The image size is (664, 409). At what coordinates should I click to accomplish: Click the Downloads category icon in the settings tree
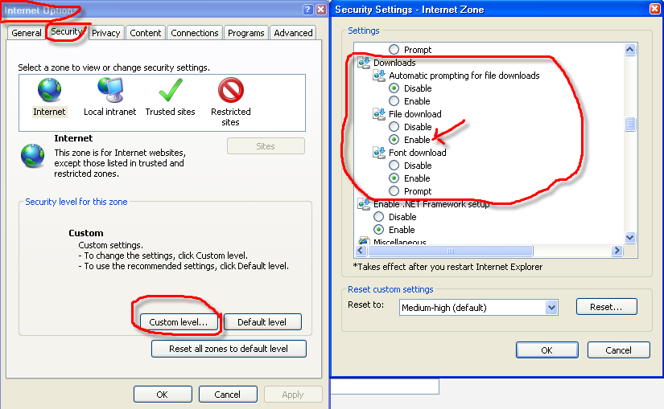364,62
